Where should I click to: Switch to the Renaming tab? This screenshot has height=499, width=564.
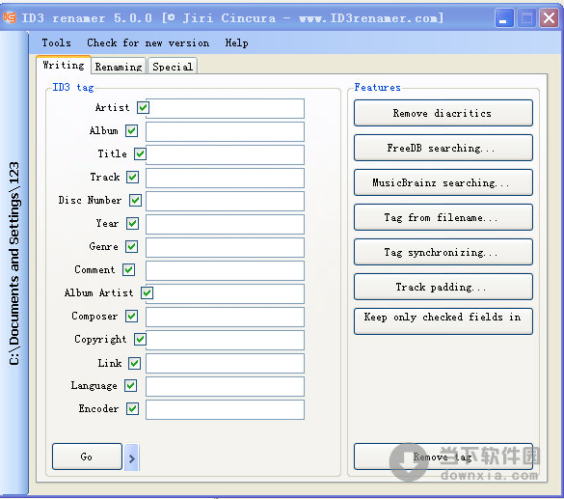(119, 67)
